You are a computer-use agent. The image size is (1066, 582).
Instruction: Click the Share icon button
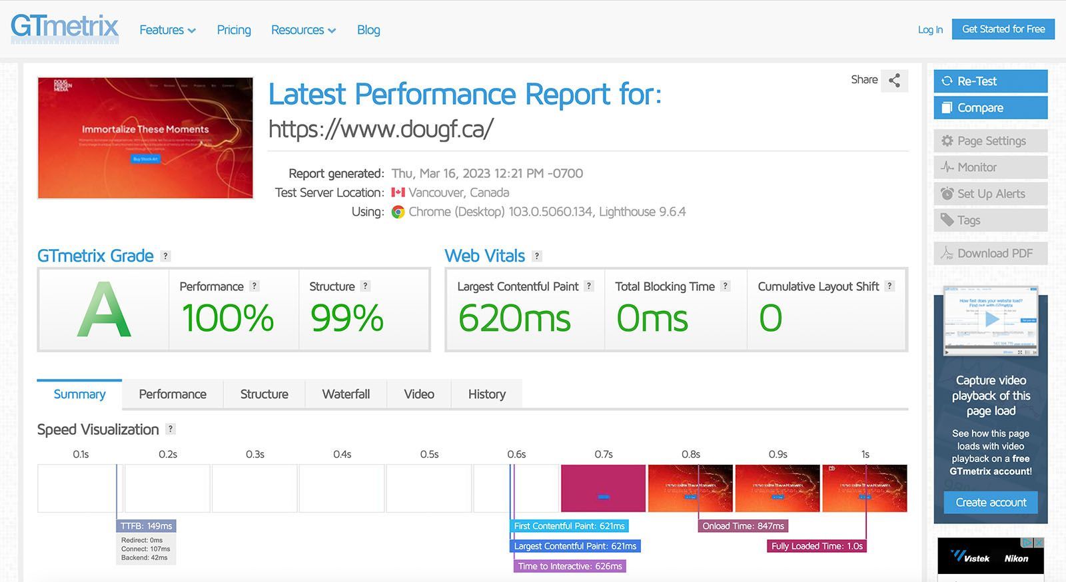pos(894,81)
